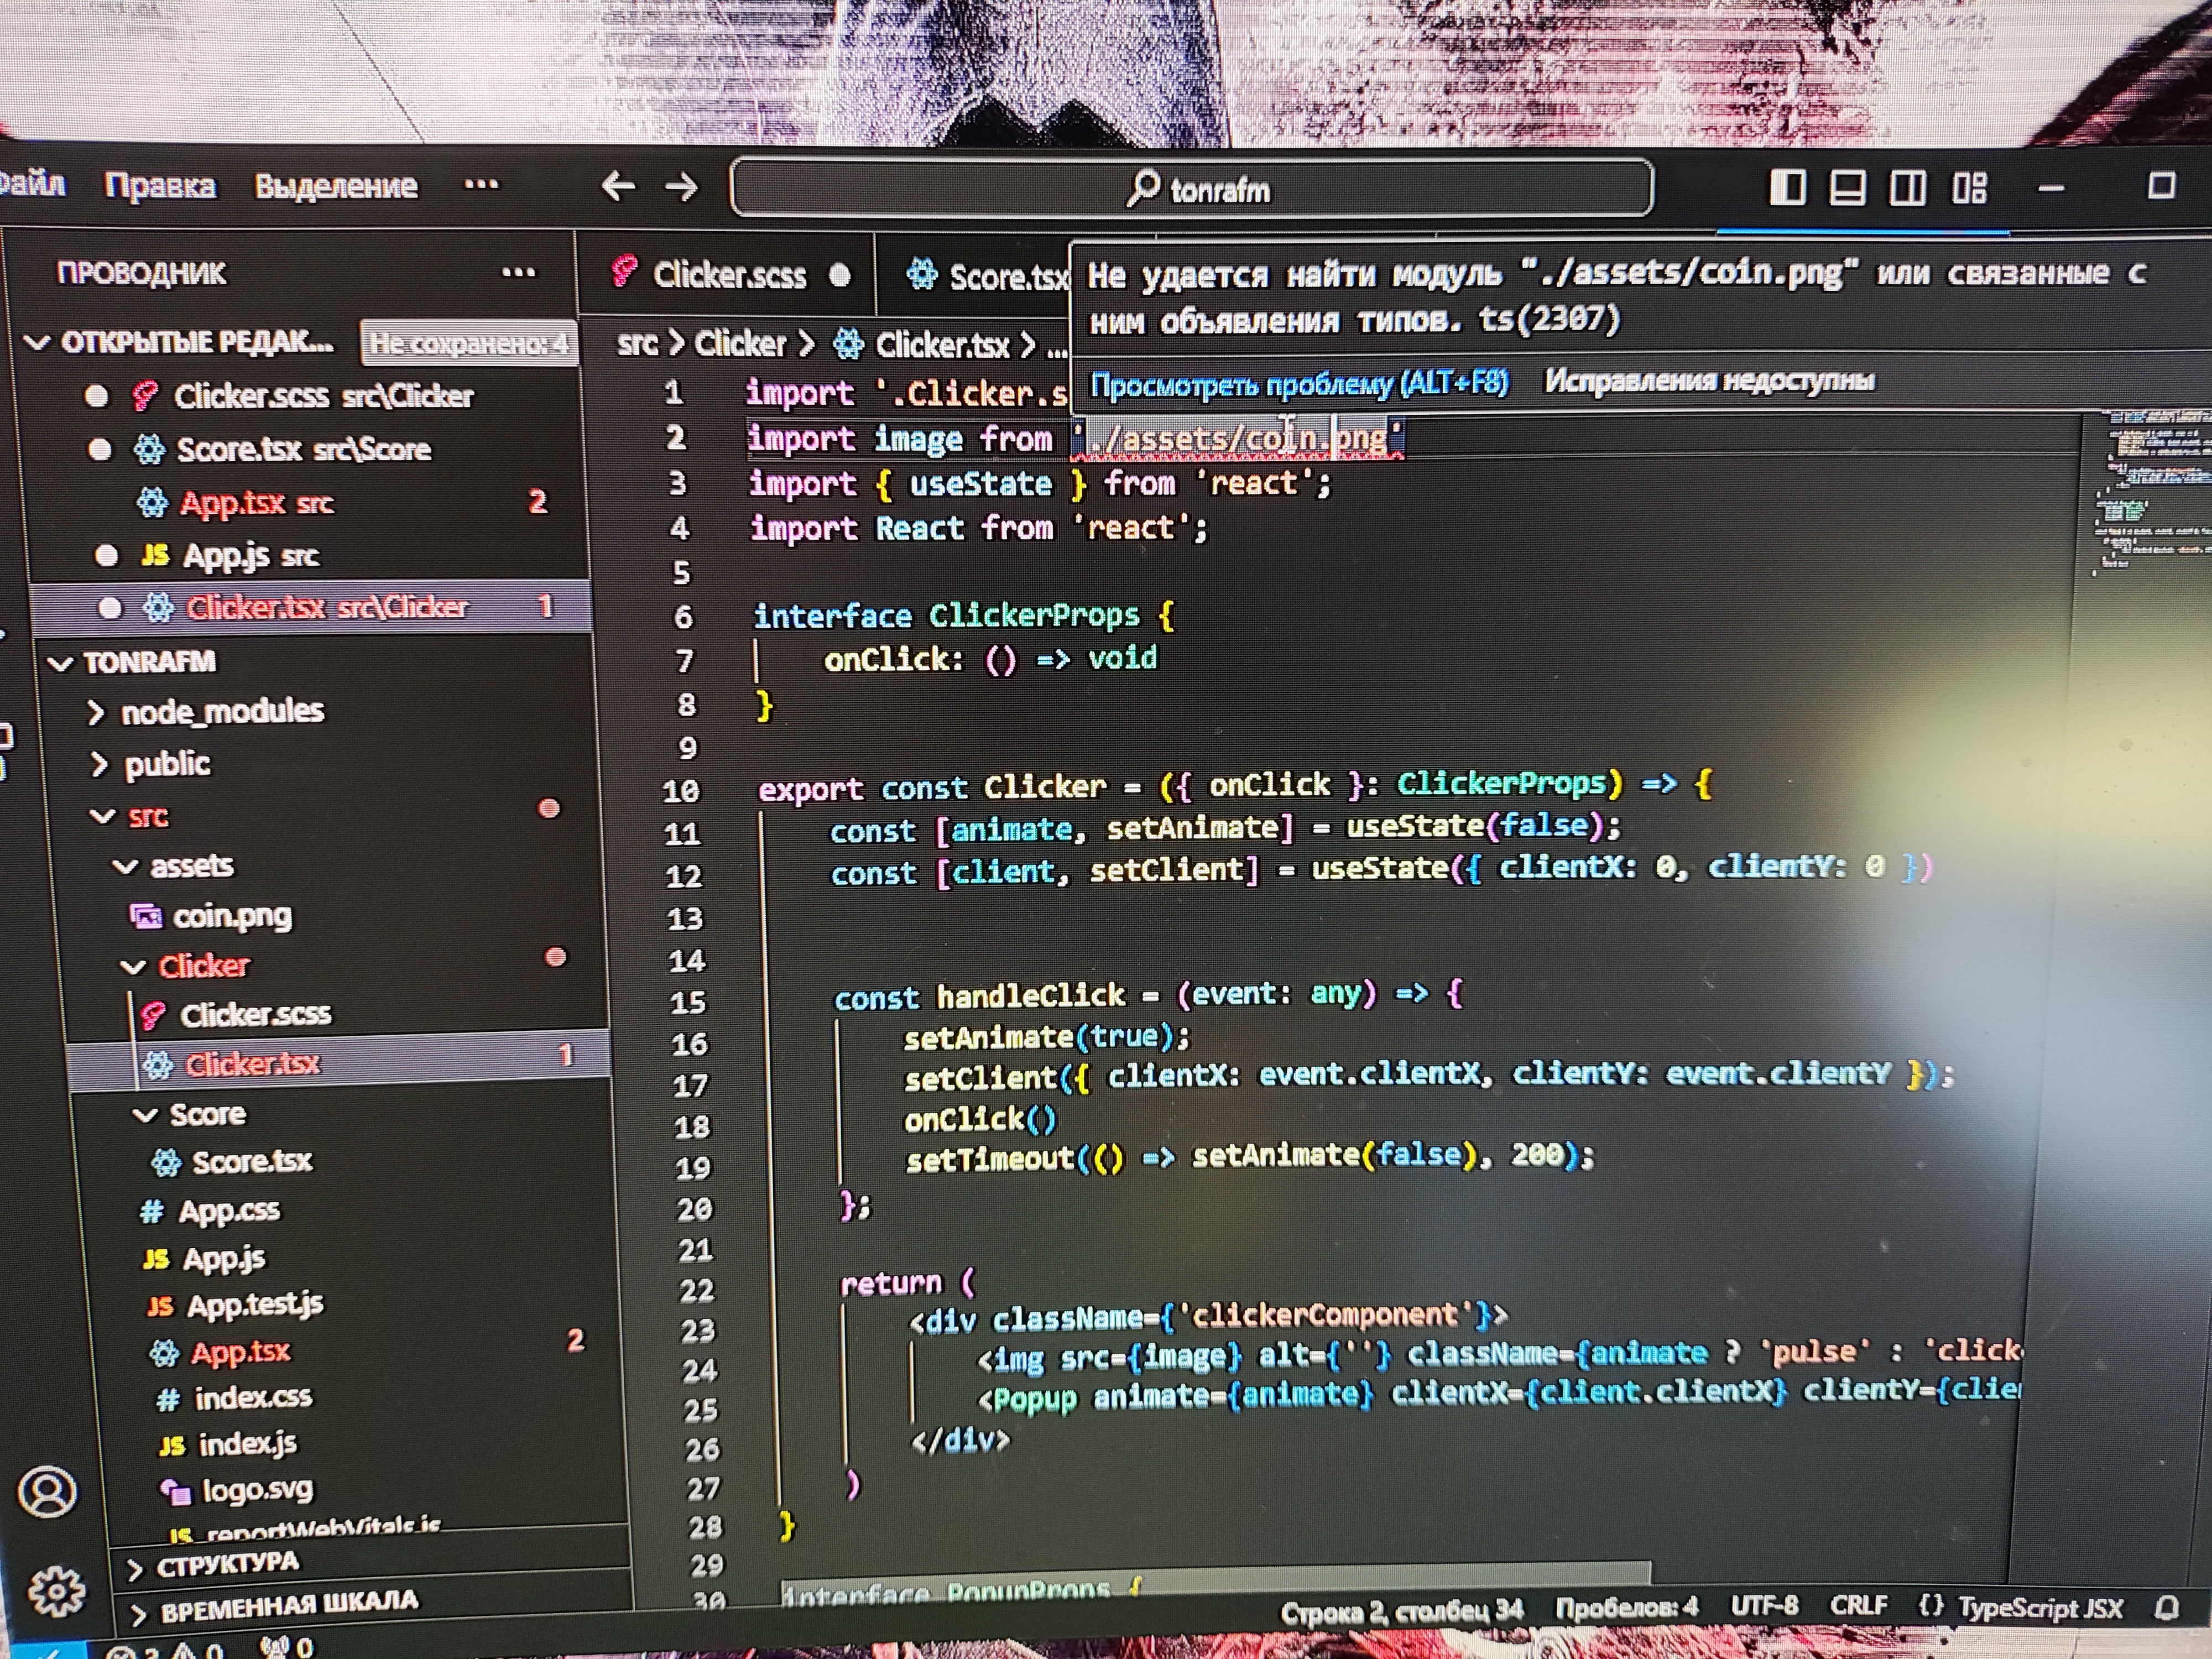Viewport: 2212px width, 1659px height.
Task: Open Manage gear icon
Action: click(x=55, y=1590)
